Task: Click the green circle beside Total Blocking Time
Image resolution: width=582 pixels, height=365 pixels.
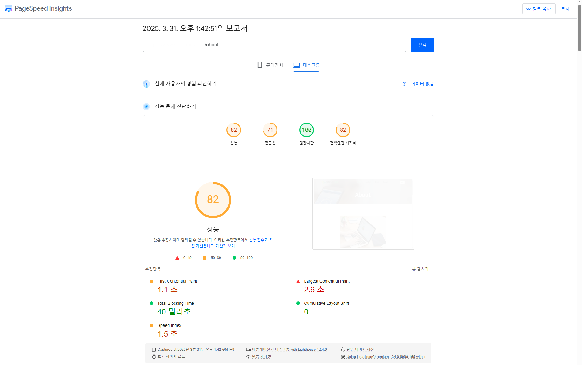Action: 151,303
